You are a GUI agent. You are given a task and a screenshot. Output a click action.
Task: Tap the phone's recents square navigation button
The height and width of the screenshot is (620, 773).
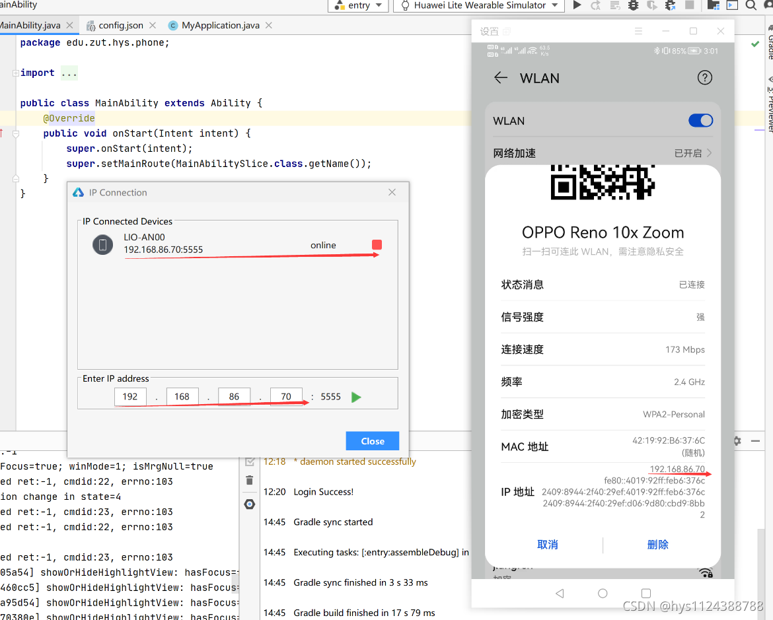(645, 594)
